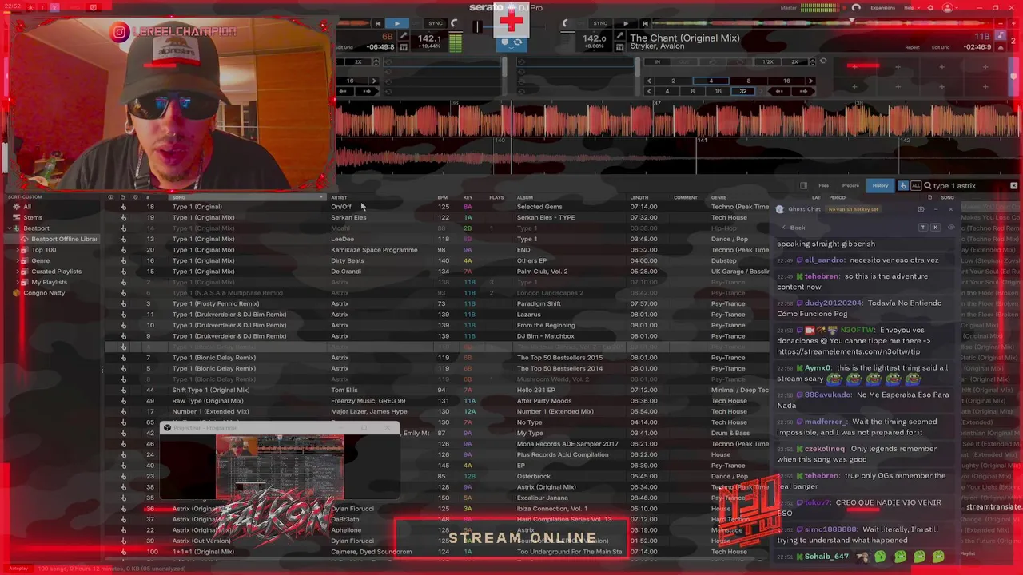Open the streamelements tip link in chat
The image size is (1023, 575).
(848, 351)
